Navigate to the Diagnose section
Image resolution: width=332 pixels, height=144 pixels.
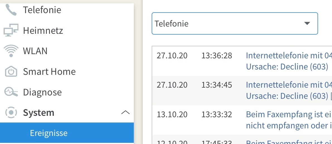point(42,92)
